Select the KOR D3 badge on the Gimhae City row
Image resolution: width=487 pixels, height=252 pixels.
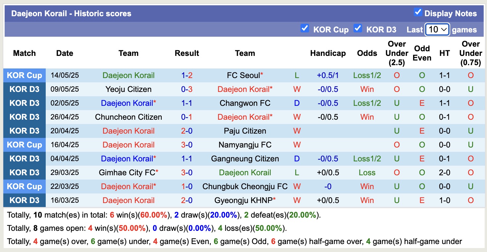coord(24,172)
